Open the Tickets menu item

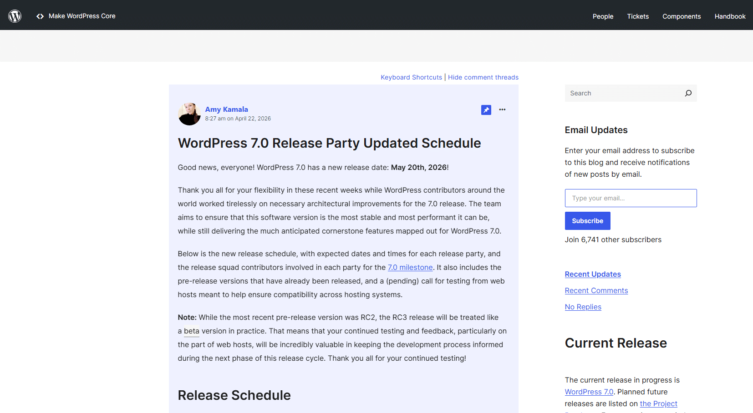point(638,16)
